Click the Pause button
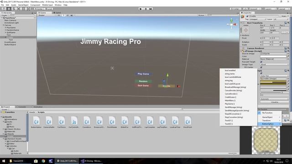Screen dimensions: 292x164 click(146, 9)
